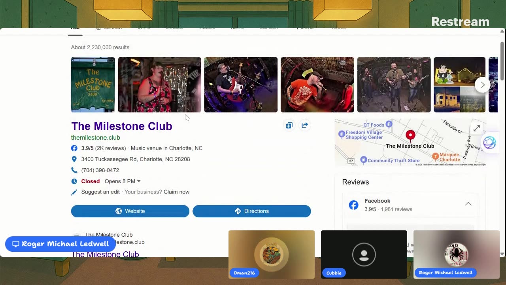Screen dimensions: 506x285
Task: Click the Claim now link
Action: 176,192
